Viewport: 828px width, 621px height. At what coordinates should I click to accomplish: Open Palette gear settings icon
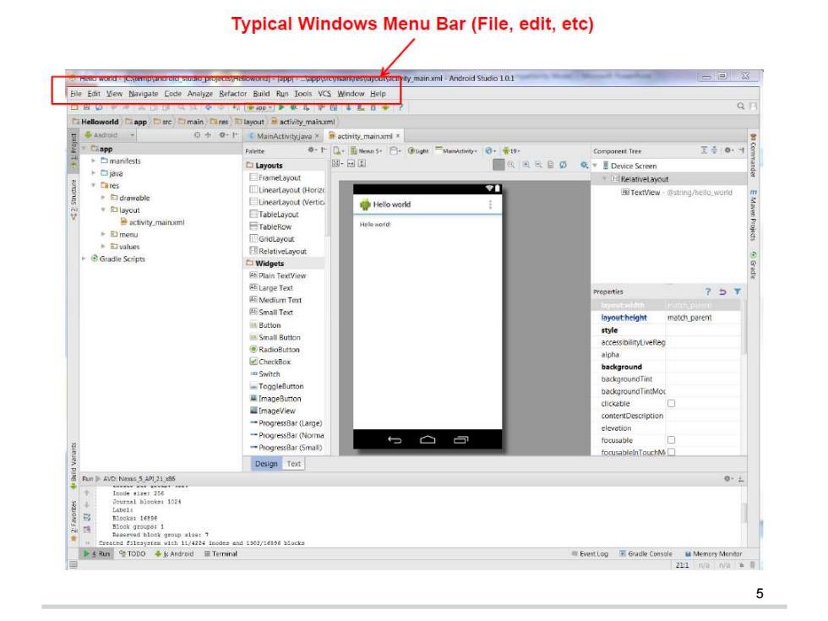[x=312, y=150]
